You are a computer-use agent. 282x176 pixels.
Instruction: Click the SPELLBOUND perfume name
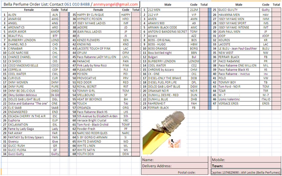86,95
